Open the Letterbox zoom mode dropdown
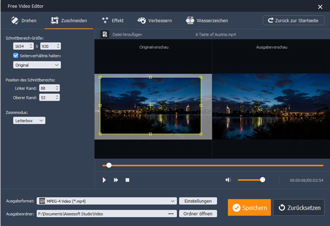Viewport: 330px width, 226px height. pos(29,120)
